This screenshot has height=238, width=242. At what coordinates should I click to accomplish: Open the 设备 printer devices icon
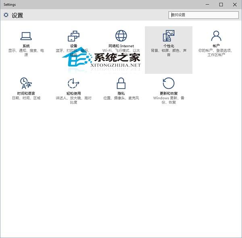[x=74, y=36]
